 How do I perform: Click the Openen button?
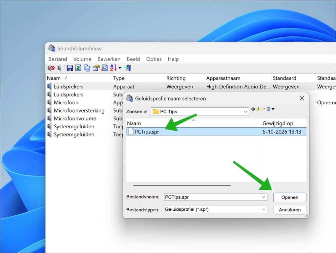tap(290, 197)
